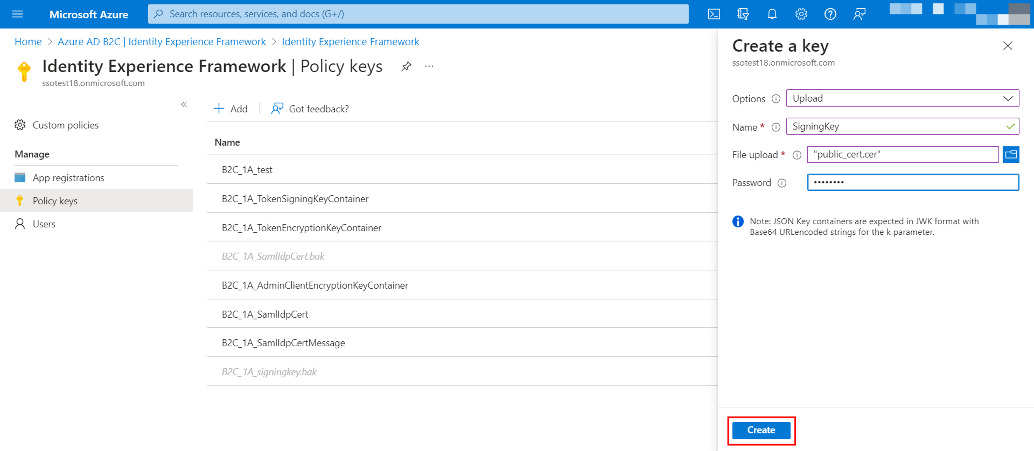
Task: Show info tooltip for Password
Action: coord(781,183)
